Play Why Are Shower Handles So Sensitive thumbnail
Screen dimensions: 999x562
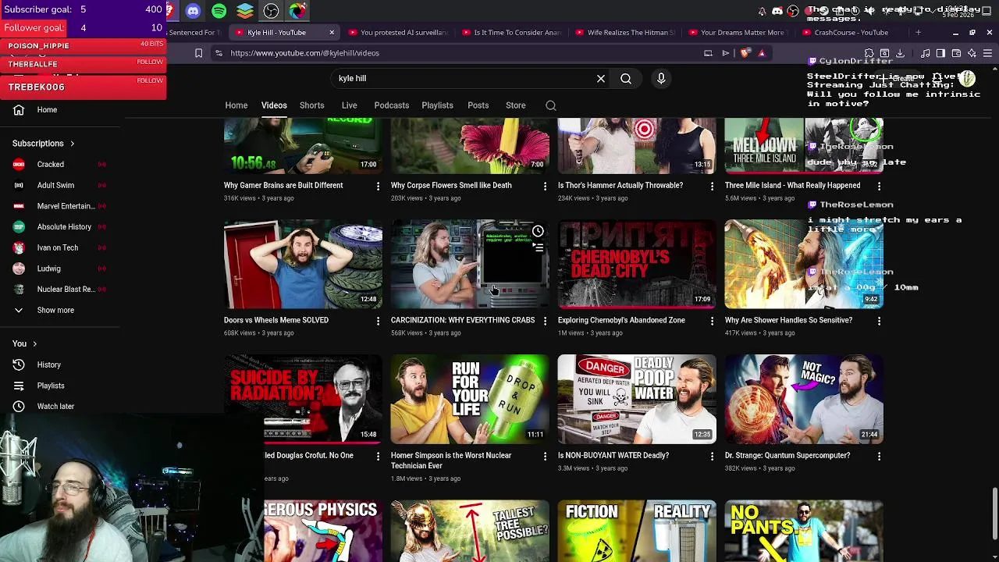[804, 264]
